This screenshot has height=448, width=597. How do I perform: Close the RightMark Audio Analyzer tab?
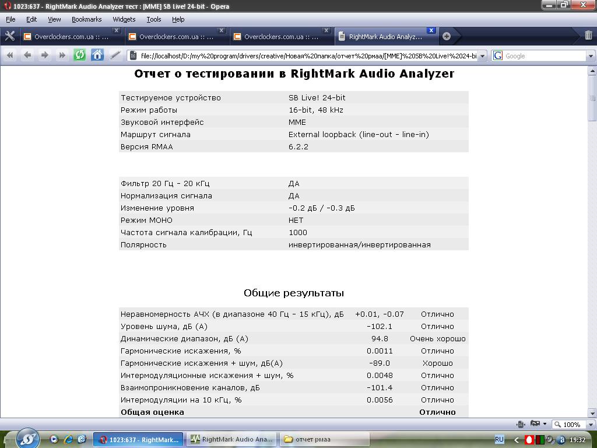pyautogui.click(x=431, y=30)
